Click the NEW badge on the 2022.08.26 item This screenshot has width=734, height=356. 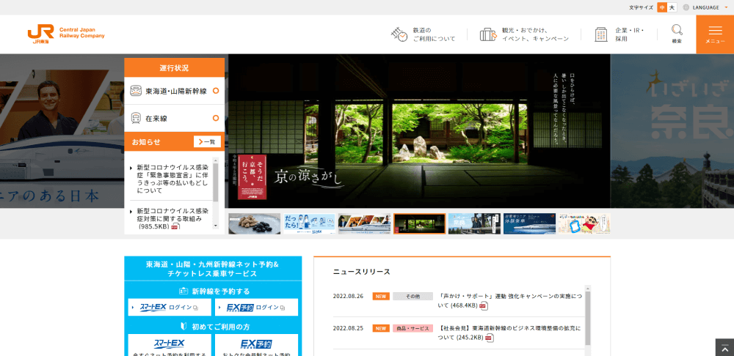tap(381, 296)
